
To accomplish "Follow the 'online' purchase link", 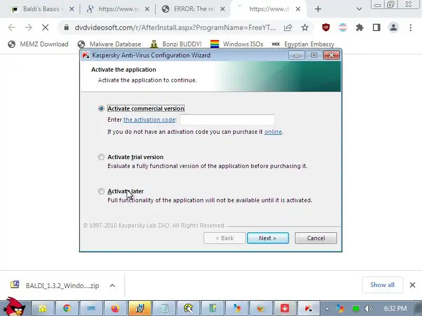I will [273, 132].
